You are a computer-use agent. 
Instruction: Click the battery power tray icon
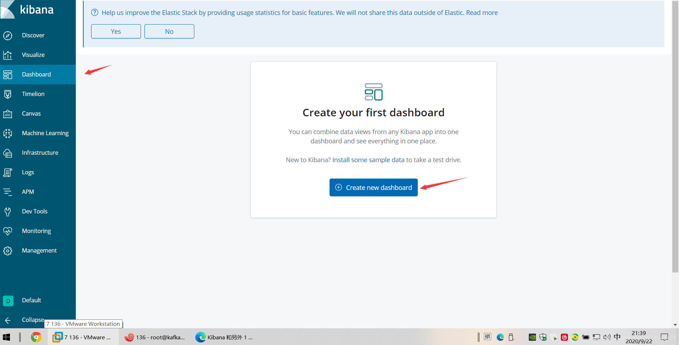[586, 337]
